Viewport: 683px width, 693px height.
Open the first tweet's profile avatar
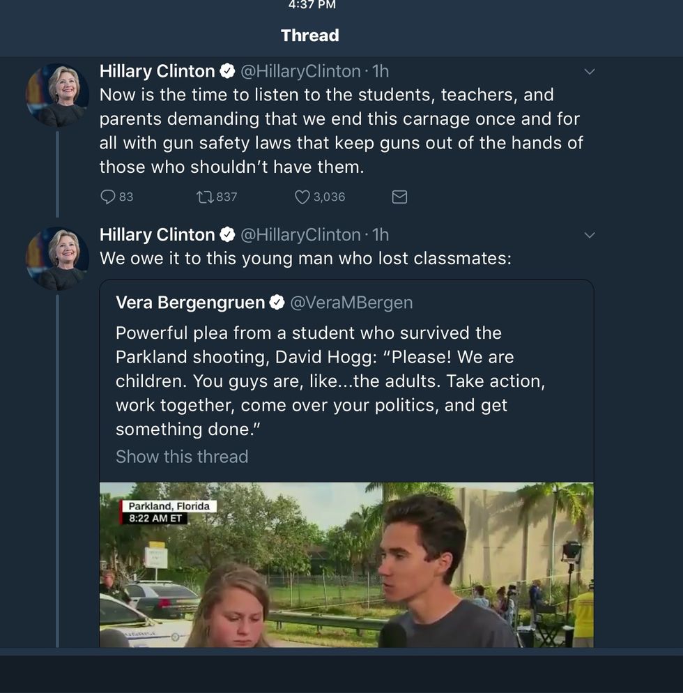[x=57, y=95]
